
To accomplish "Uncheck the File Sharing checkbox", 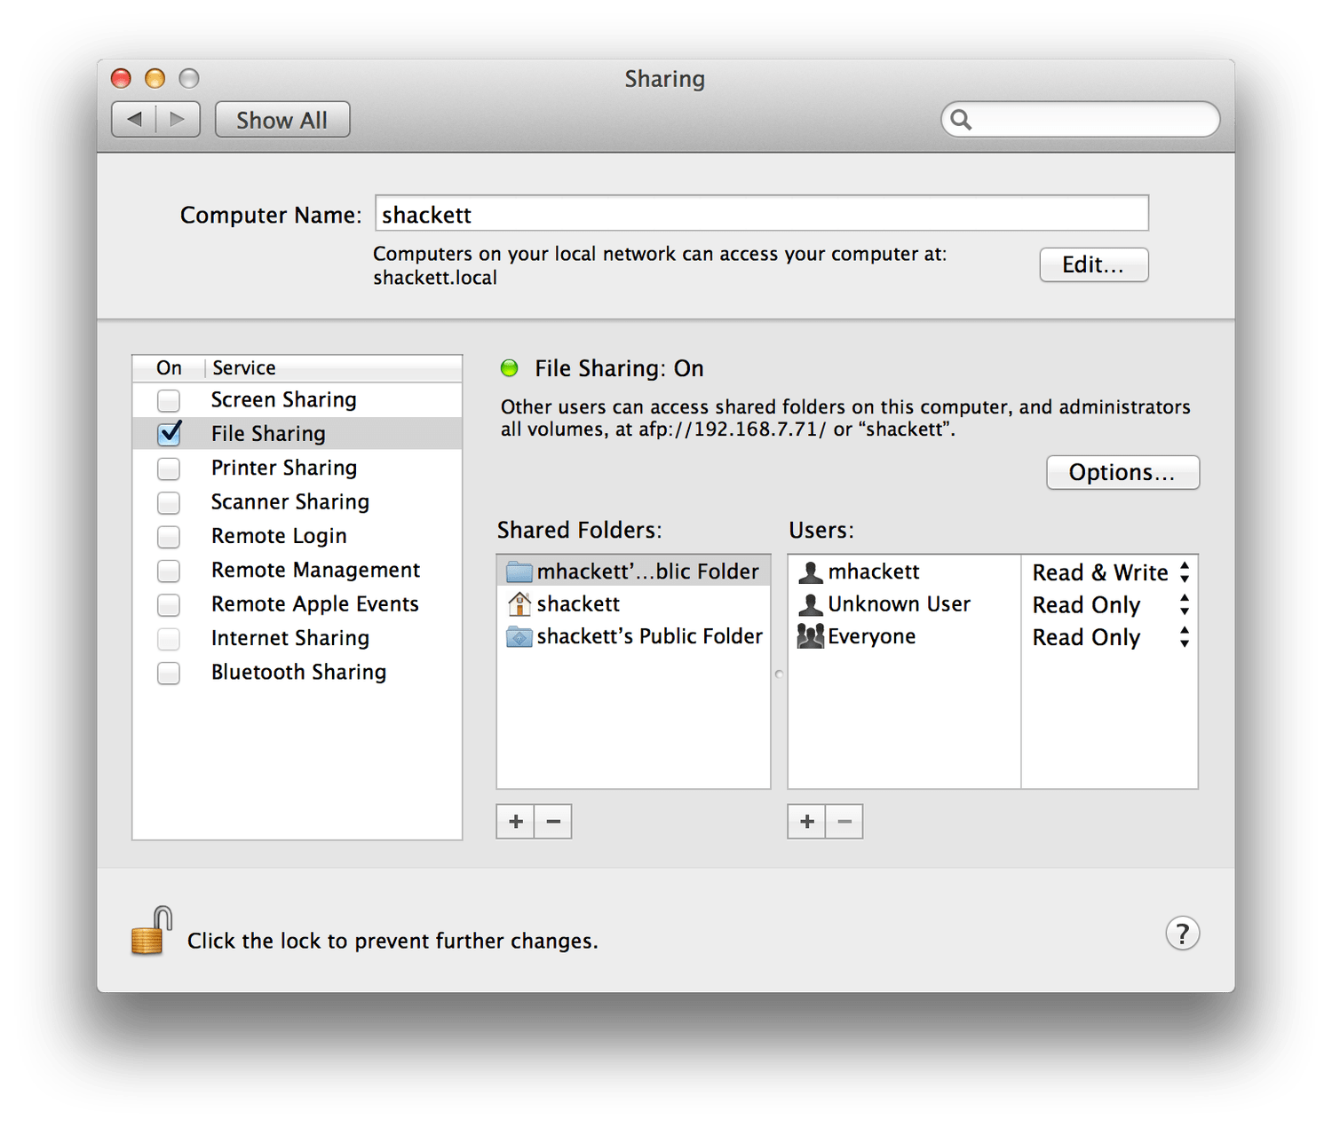I will [169, 433].
